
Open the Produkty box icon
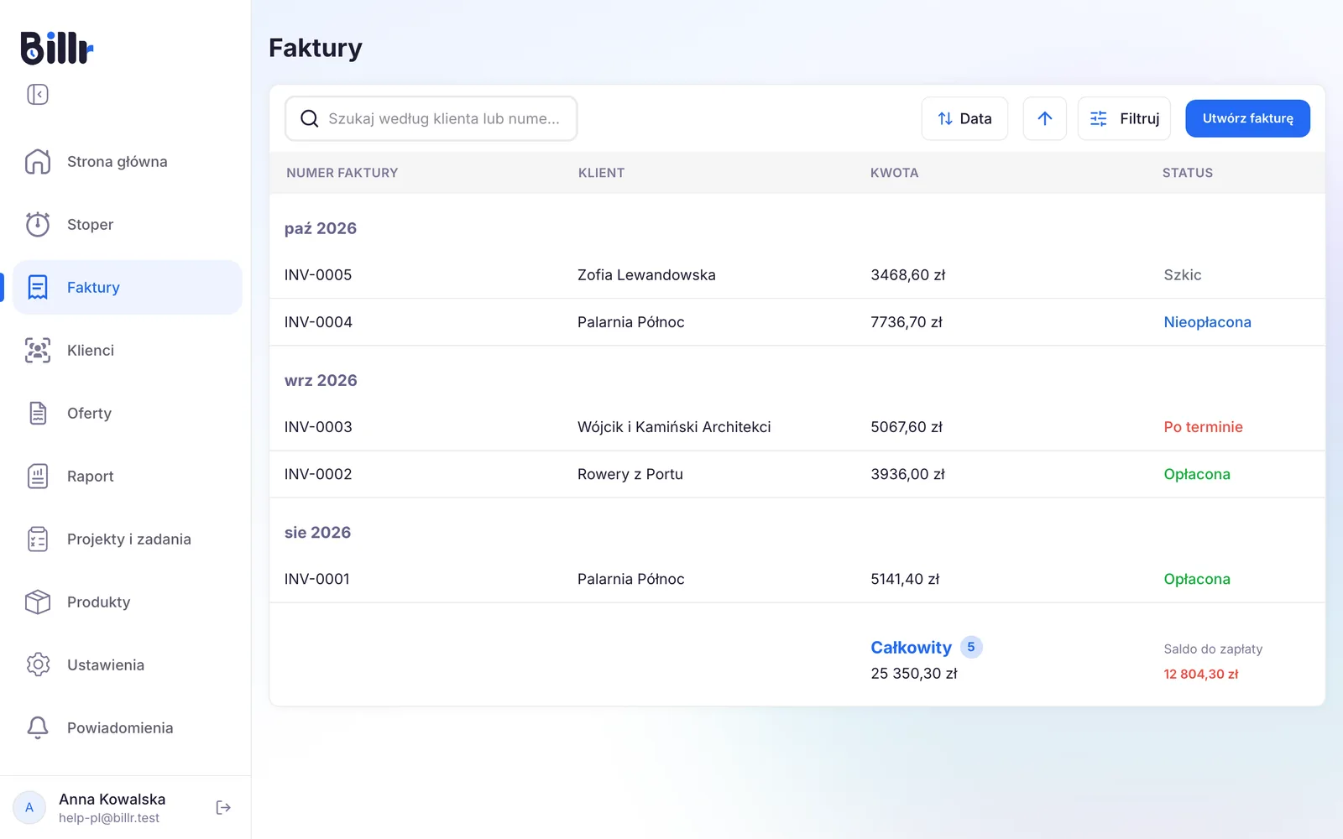(x=38, y=602)
